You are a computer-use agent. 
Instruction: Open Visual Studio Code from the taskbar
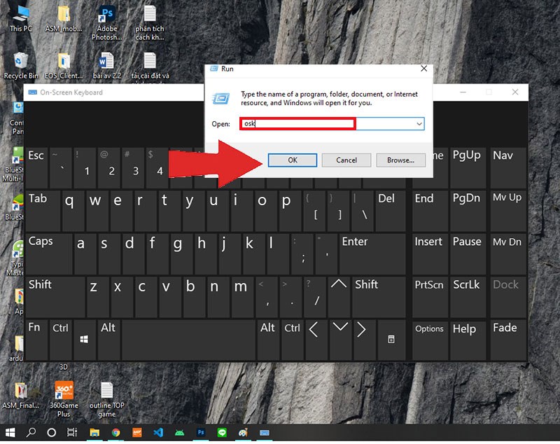click(158, 433)
